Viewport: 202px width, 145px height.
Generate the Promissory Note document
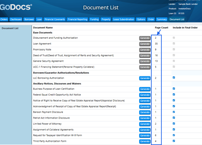pyautogui.click(x=145, y=50)
